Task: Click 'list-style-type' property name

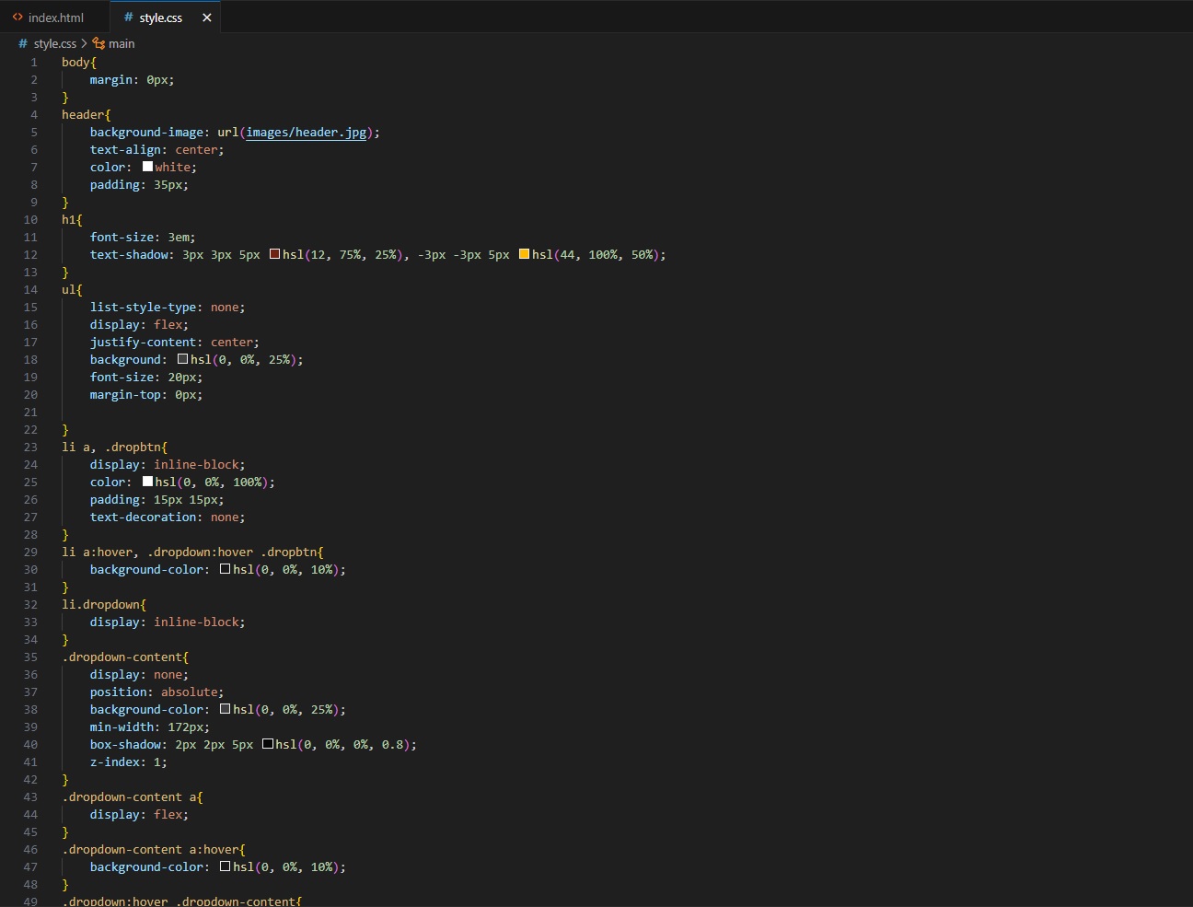Action: coord(143,307)
